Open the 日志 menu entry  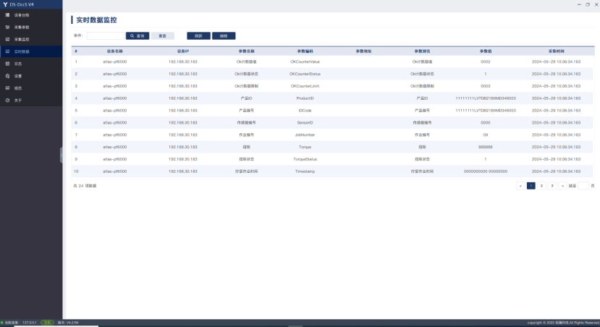[x=30, y=64]
